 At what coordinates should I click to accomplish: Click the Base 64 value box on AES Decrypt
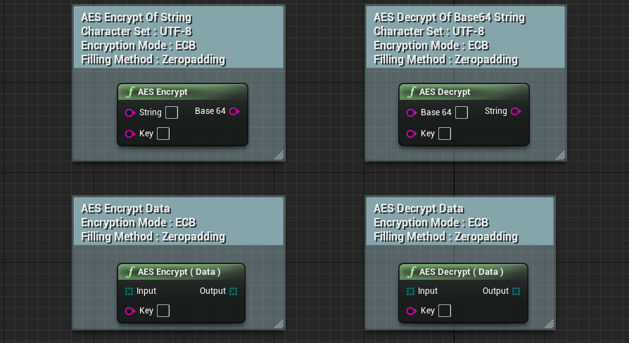(462, 112)
